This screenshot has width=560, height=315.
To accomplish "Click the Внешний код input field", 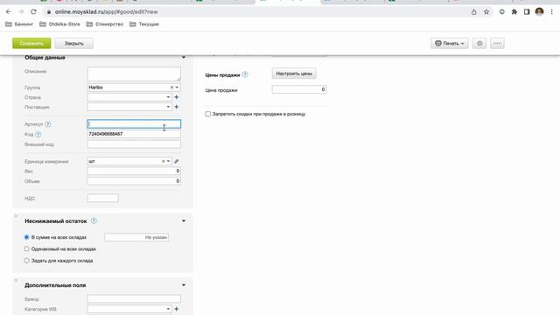I will tap(134, 144).
